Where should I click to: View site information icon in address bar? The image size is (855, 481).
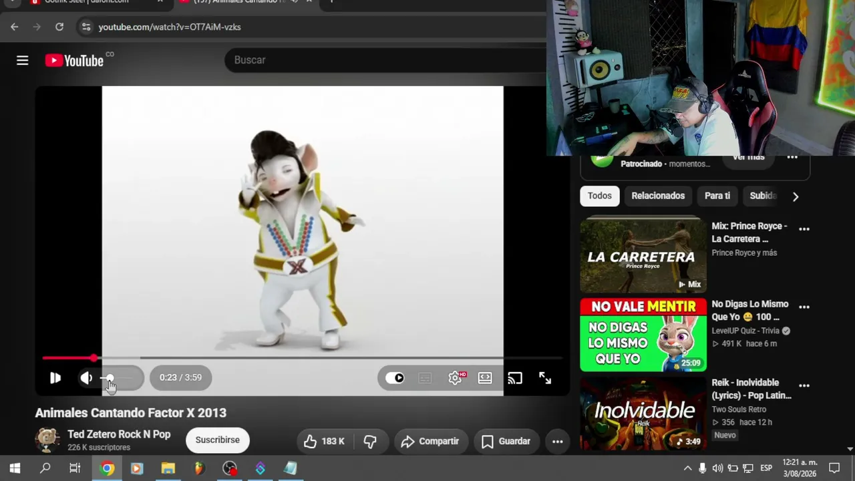[85, 27]
